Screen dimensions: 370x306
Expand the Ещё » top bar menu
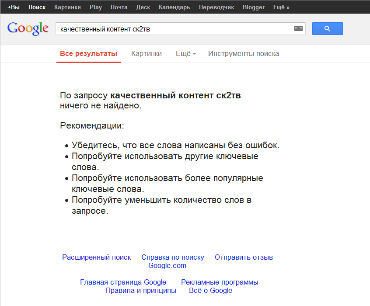pyautogui.click(x=281, y=7)
